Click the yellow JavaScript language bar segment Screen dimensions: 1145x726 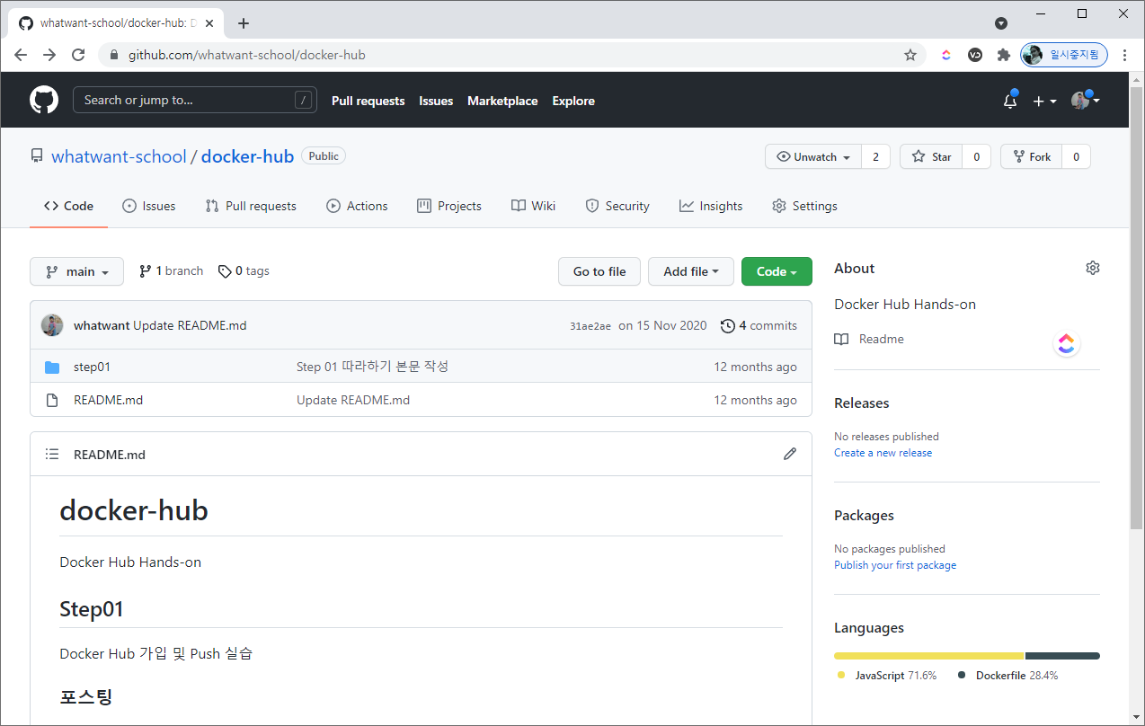tap(929, 656)
